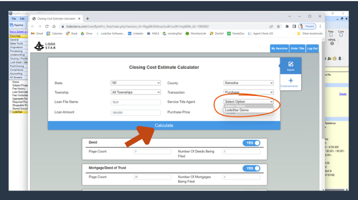This screenshot has width=358, height=200.
Task: Click the browser reload icon
Action: pos(47,27)
